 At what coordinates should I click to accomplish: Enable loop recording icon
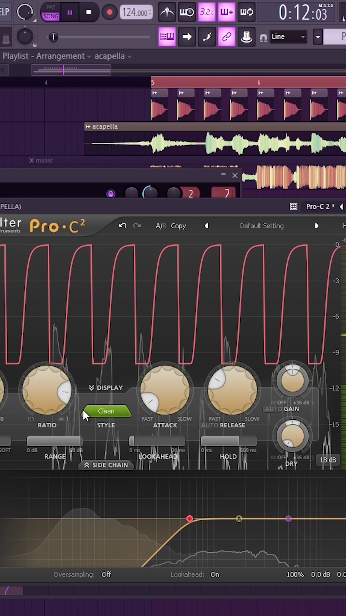pyautogui.click(x=246, y=12)
